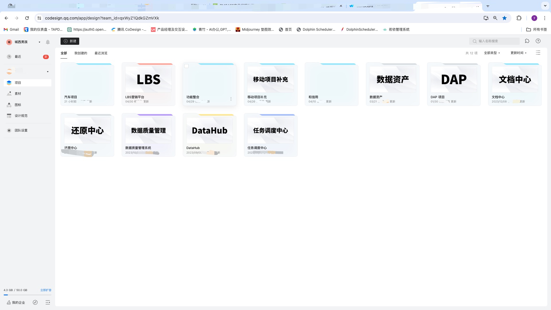Open the 图标 panel in sidebar
This screenshot has height=310, width=551.
pyautogui.click(x=18, y=105)
